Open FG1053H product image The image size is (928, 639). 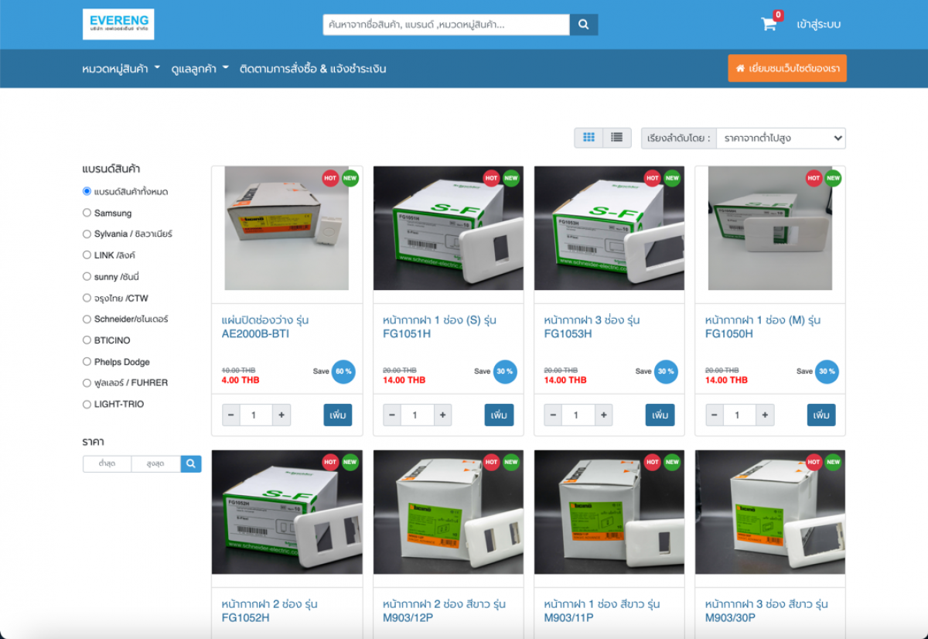(x=609, y=228)
